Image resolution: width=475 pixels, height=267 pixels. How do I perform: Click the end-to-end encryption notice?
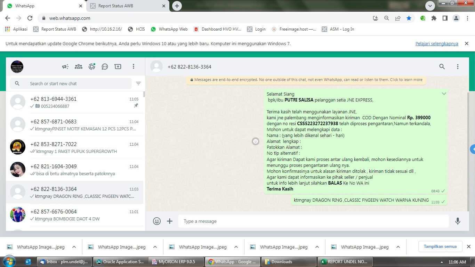pyautogui.click(x=306, y=80)
